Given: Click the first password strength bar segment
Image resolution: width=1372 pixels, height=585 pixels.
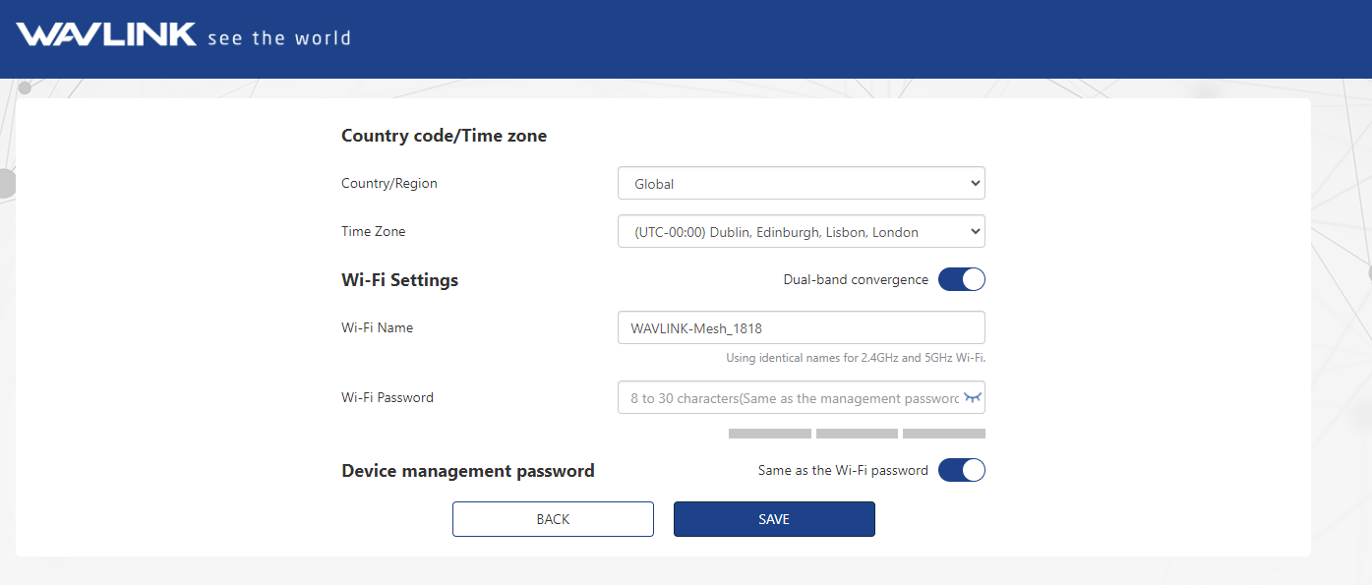Looking at the screenshot, I should pyautogui.click(x=769, y=434).
